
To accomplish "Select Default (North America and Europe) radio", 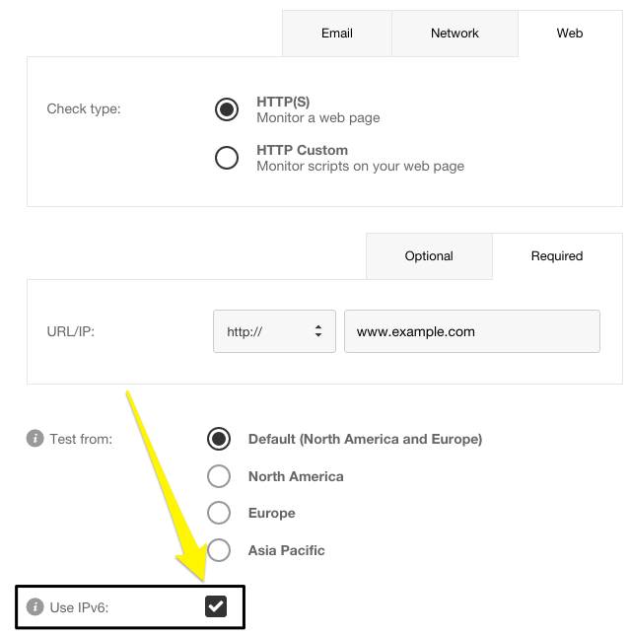I will click(219, 439).
